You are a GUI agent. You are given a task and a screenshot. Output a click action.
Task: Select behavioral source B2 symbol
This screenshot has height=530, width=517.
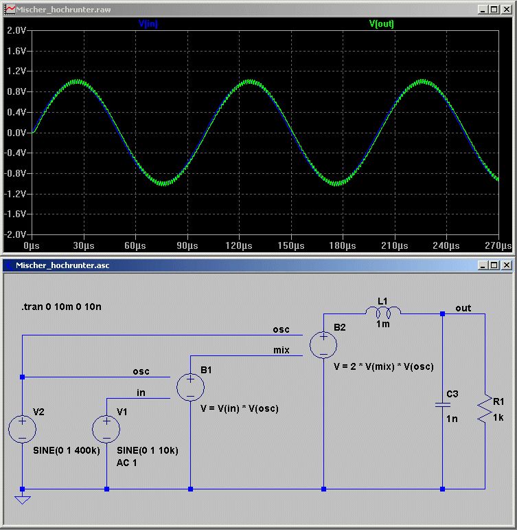(323, 345)
